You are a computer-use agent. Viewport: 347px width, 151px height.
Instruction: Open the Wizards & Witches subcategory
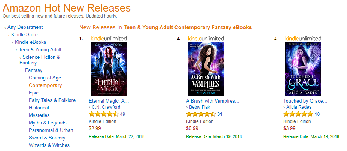click(x=49, y=145)
